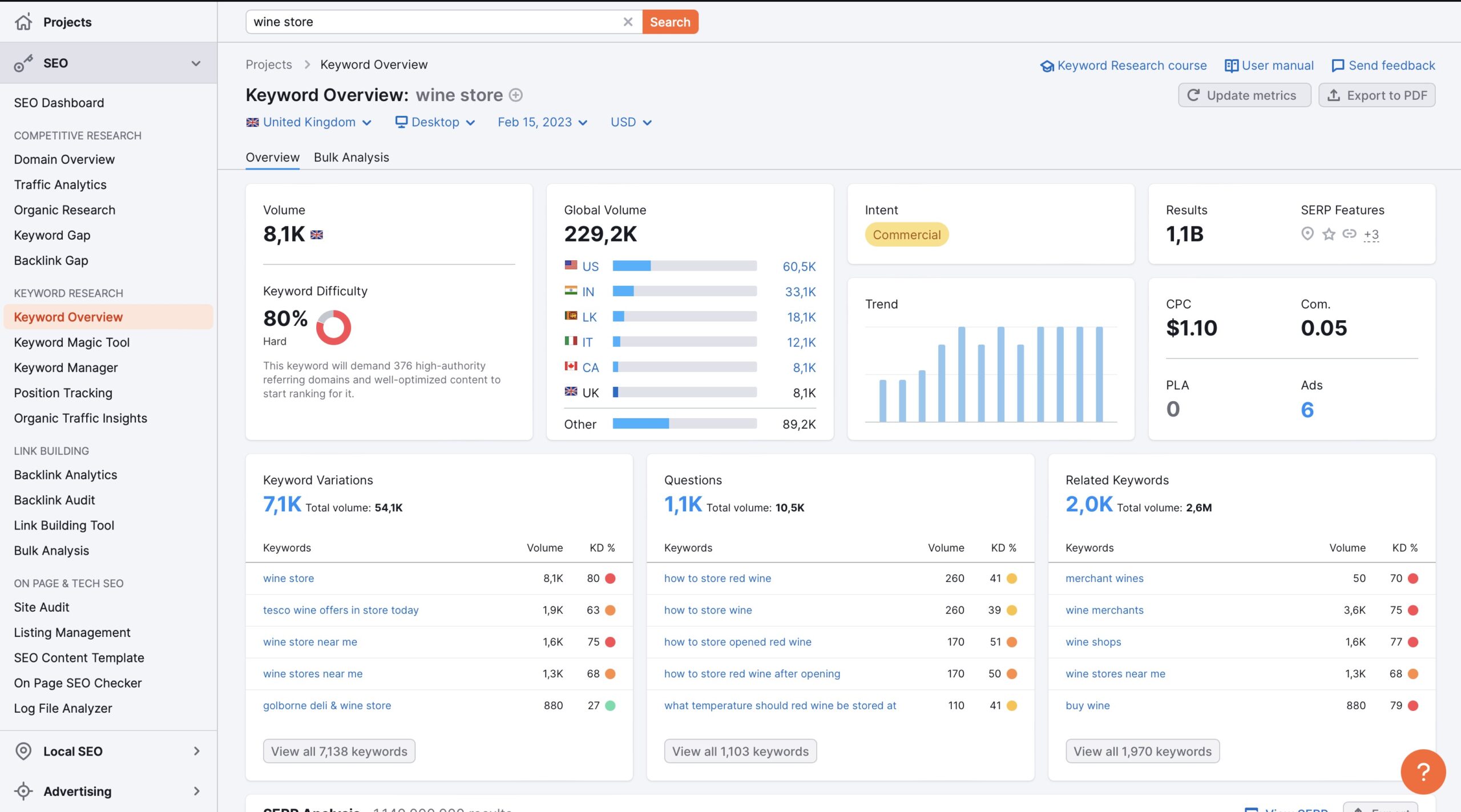
Task: Open Backlink Audit in sidebar
Action: pyautogui.click(x=54, y=500)
